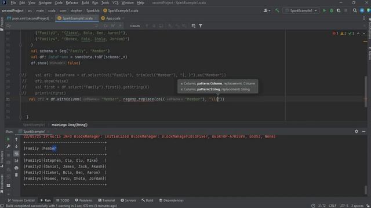Start debugging with the green bug icon
Viewport: 371px width, 208px height.
(332, 10)
